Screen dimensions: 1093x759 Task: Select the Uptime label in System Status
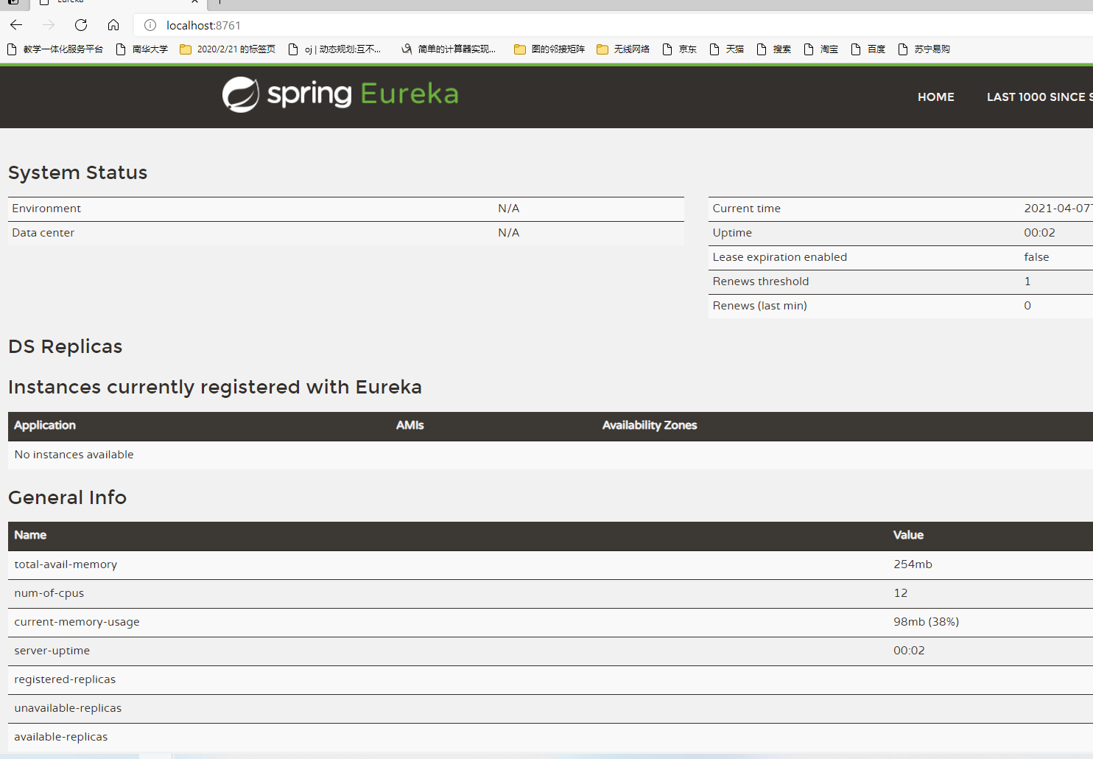(732, 233)
